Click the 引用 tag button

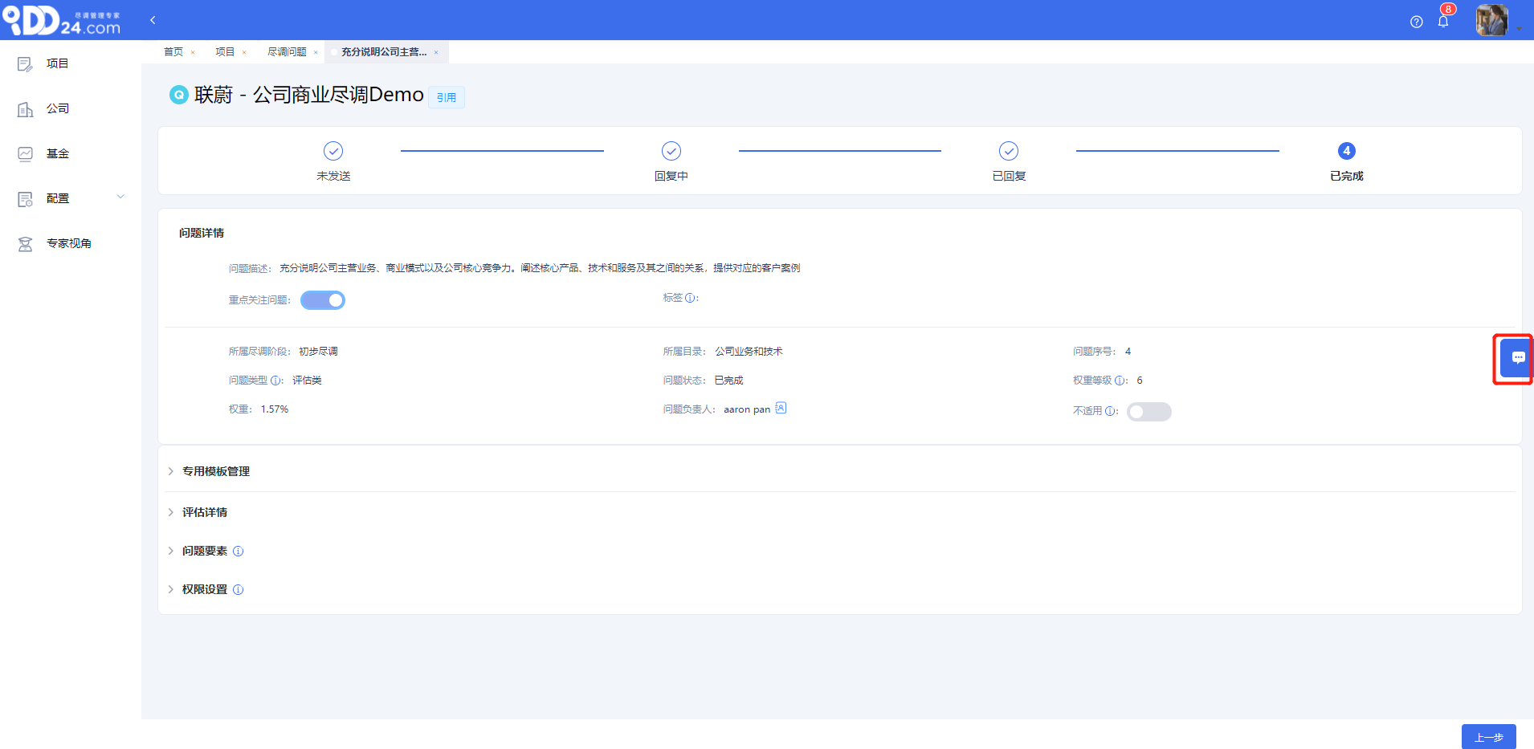(447, 97)
